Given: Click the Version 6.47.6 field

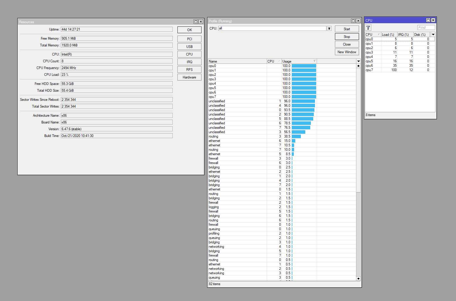Looking at the screenshot, I should pos(117,129).
